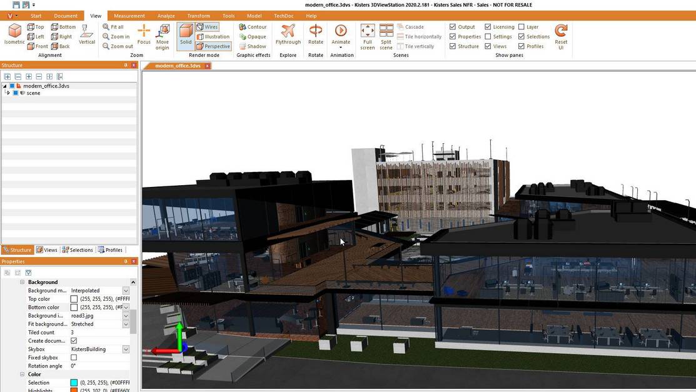Enable the Settings pane checkbox
The height and width of the screenshot is (392, 696).
(x=488, y=36)
